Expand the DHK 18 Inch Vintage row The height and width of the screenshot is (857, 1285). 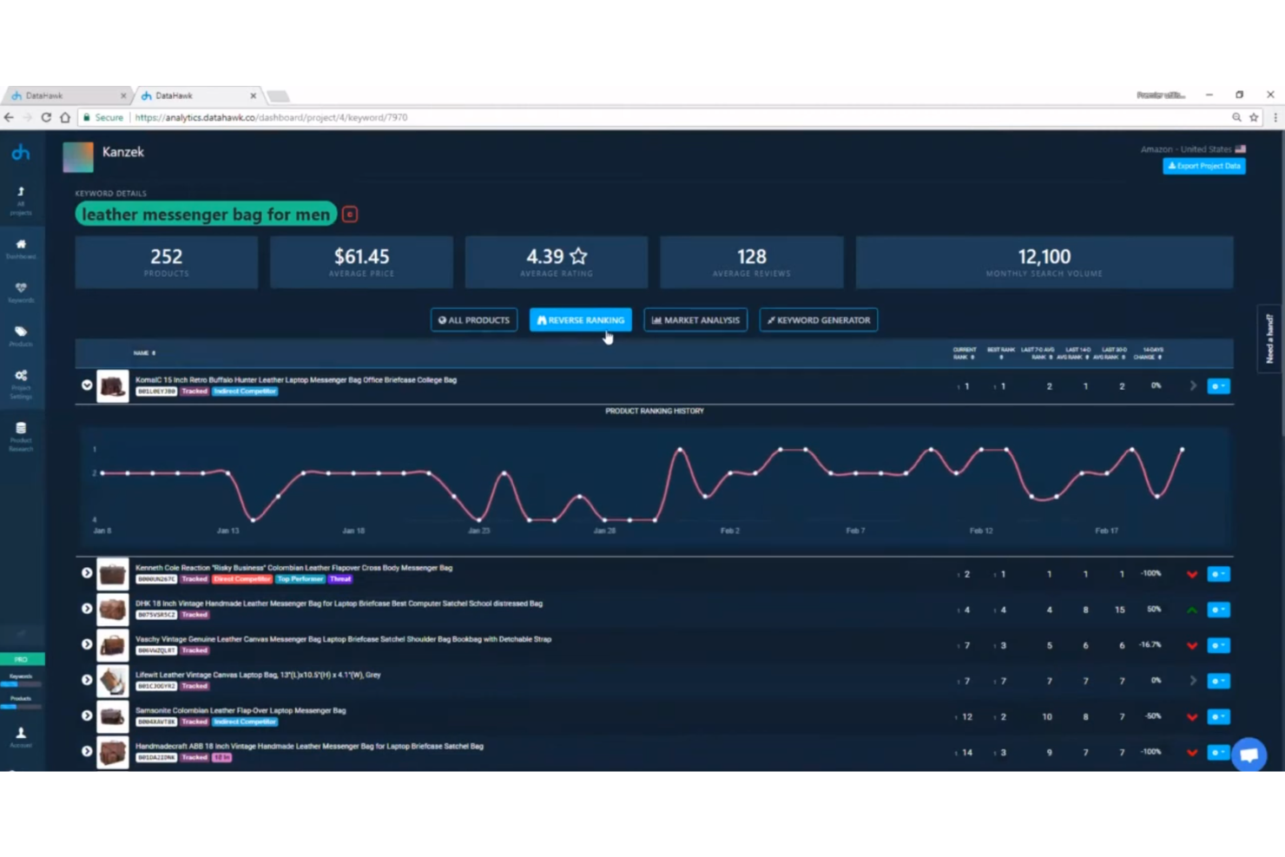[87, 609]
